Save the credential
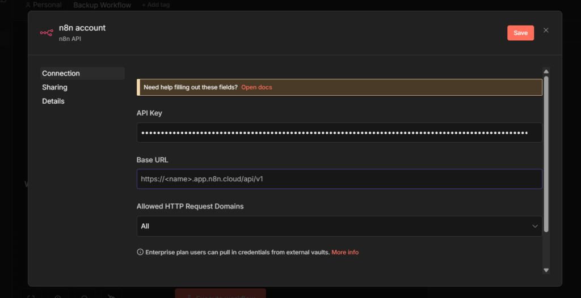This screenshot has height=298, width=581. coord(521,33)
